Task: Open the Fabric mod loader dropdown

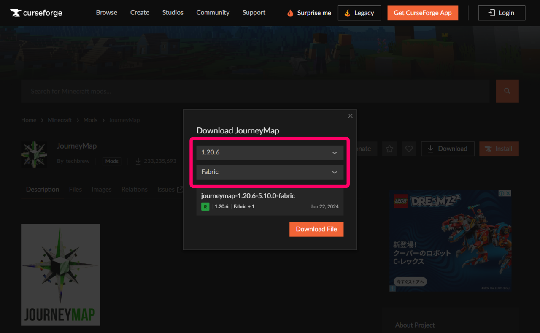Action: (270, 172)
